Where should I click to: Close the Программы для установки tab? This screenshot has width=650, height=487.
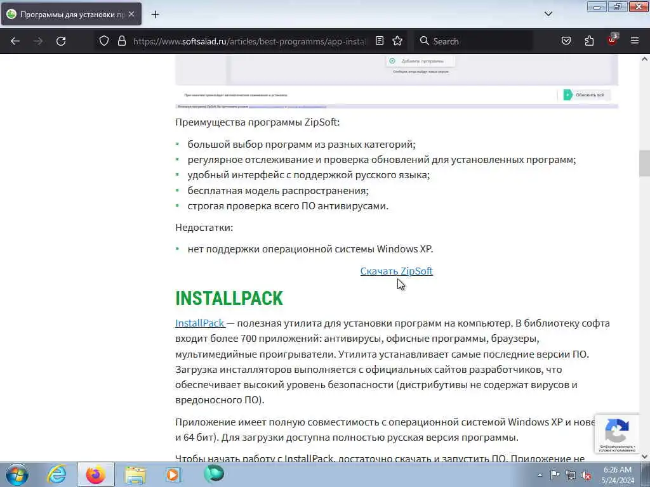pyautogui.click(x=131, y=14)
